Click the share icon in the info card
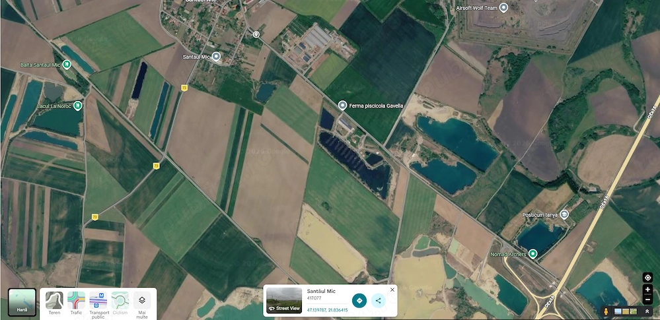 point(378,301)
